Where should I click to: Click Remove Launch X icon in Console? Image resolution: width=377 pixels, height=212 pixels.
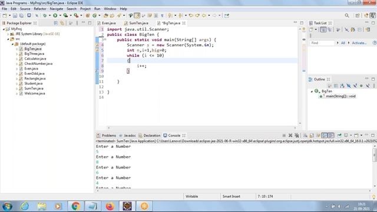(290, 135)
